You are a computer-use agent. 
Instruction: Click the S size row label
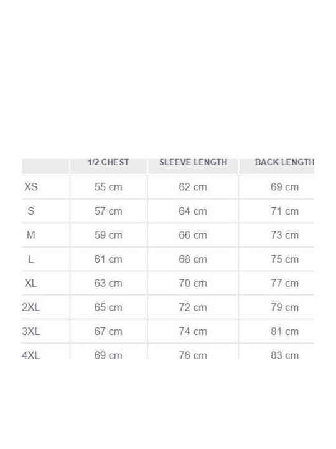click(31, 211)
